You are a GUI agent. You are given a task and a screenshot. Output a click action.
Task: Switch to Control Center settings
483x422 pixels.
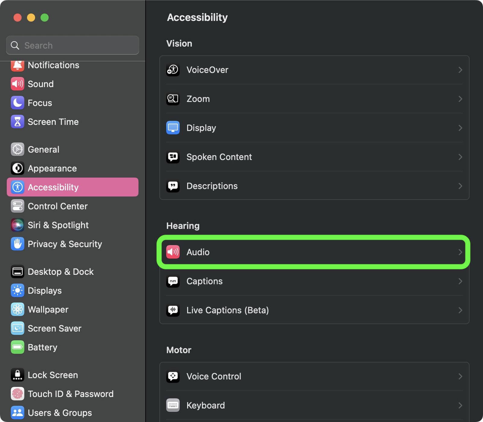[x=57, y=206]
